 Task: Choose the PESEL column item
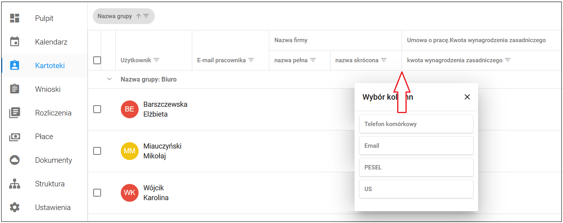pos(416,167)
